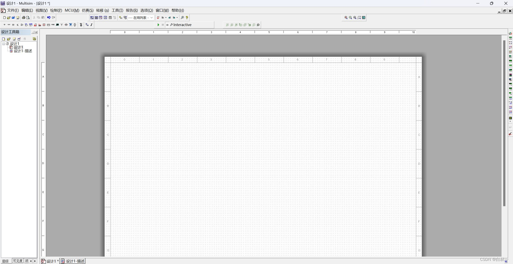Open the 选项(O) menu

tap(147, 10)
